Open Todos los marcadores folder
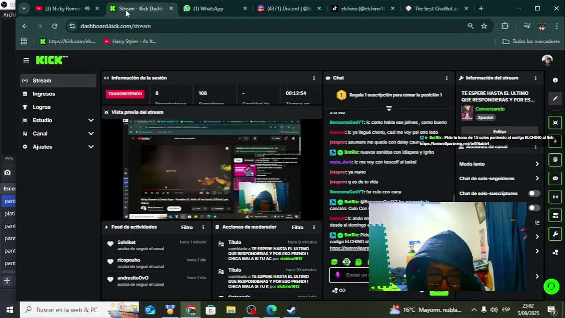The width and height of the screenshot is (565, 318). point(531,42)
